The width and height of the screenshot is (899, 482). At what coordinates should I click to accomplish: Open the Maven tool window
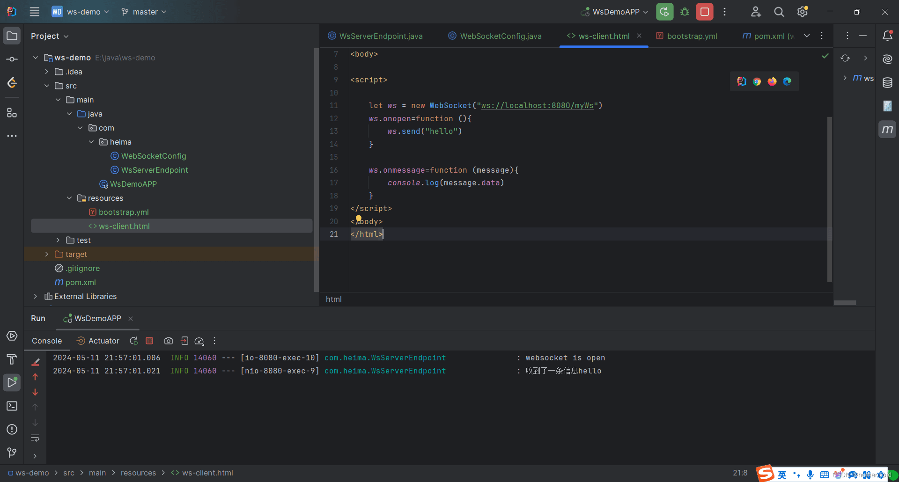tap(887, 129)
